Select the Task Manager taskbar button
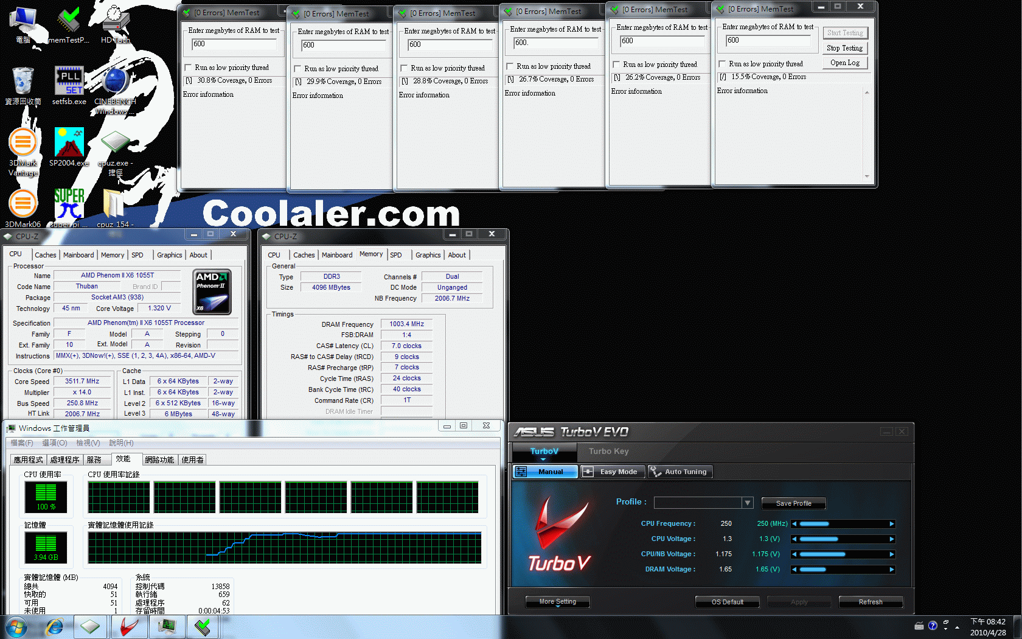This screenshot has height=639, width=1022. 166,627
